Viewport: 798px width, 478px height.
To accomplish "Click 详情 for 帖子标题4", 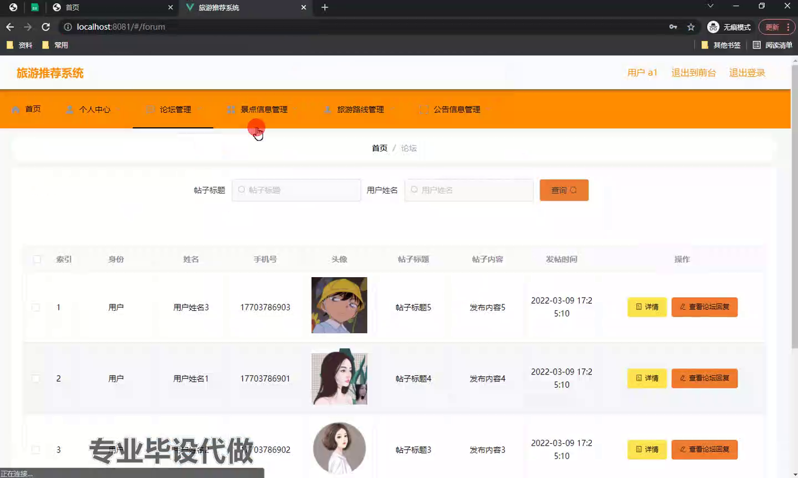I will [x=647, y=378].
